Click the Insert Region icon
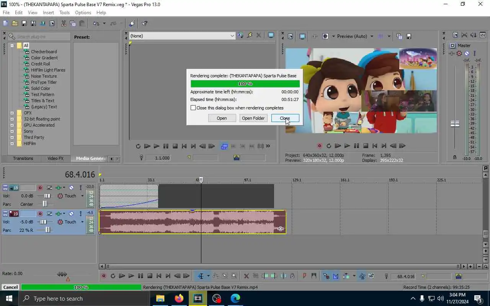This screenshot has height=306, width=490. (314, 276)
